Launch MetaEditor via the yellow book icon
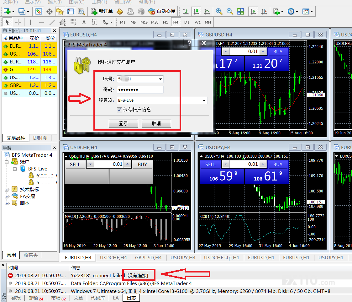 pyautogui.click(x=120, y=11)
